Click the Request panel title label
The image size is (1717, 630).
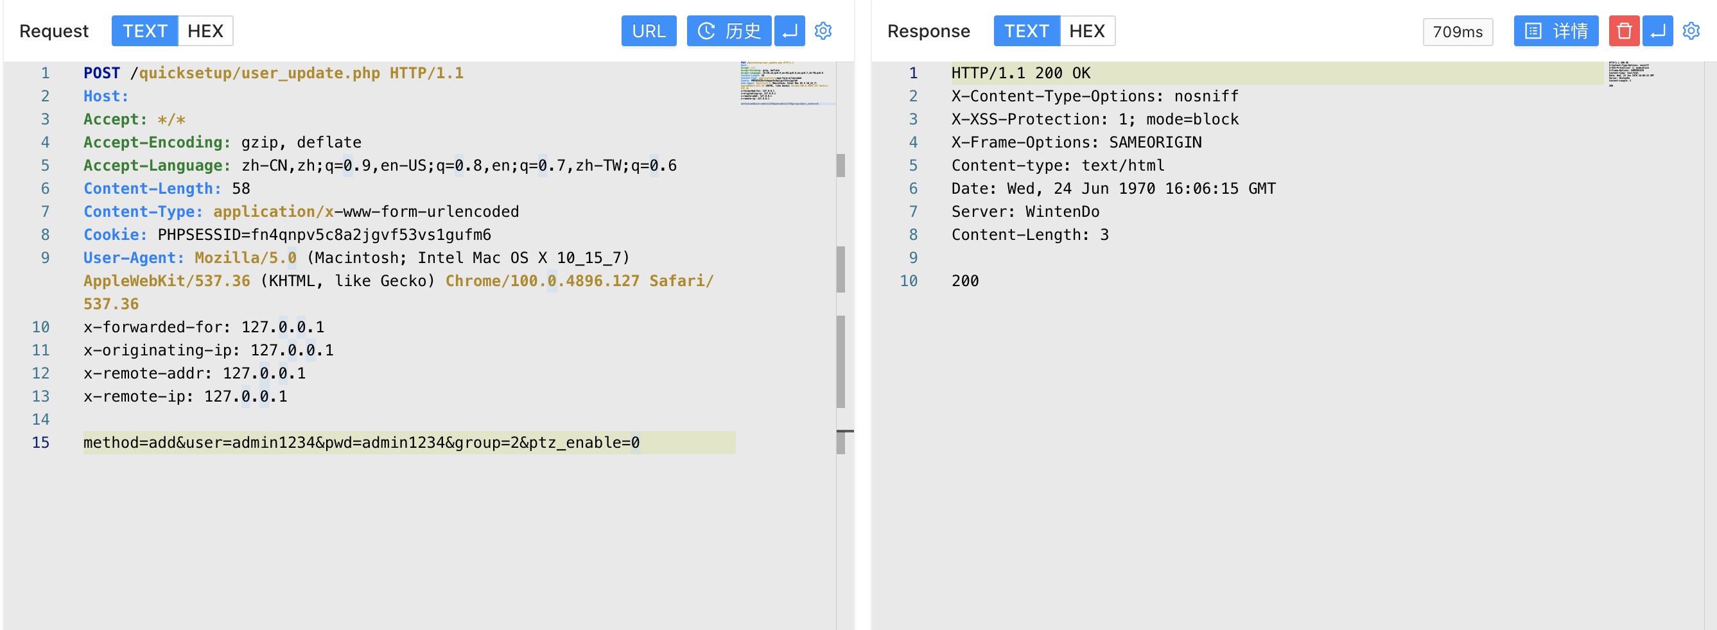[54, 31]
